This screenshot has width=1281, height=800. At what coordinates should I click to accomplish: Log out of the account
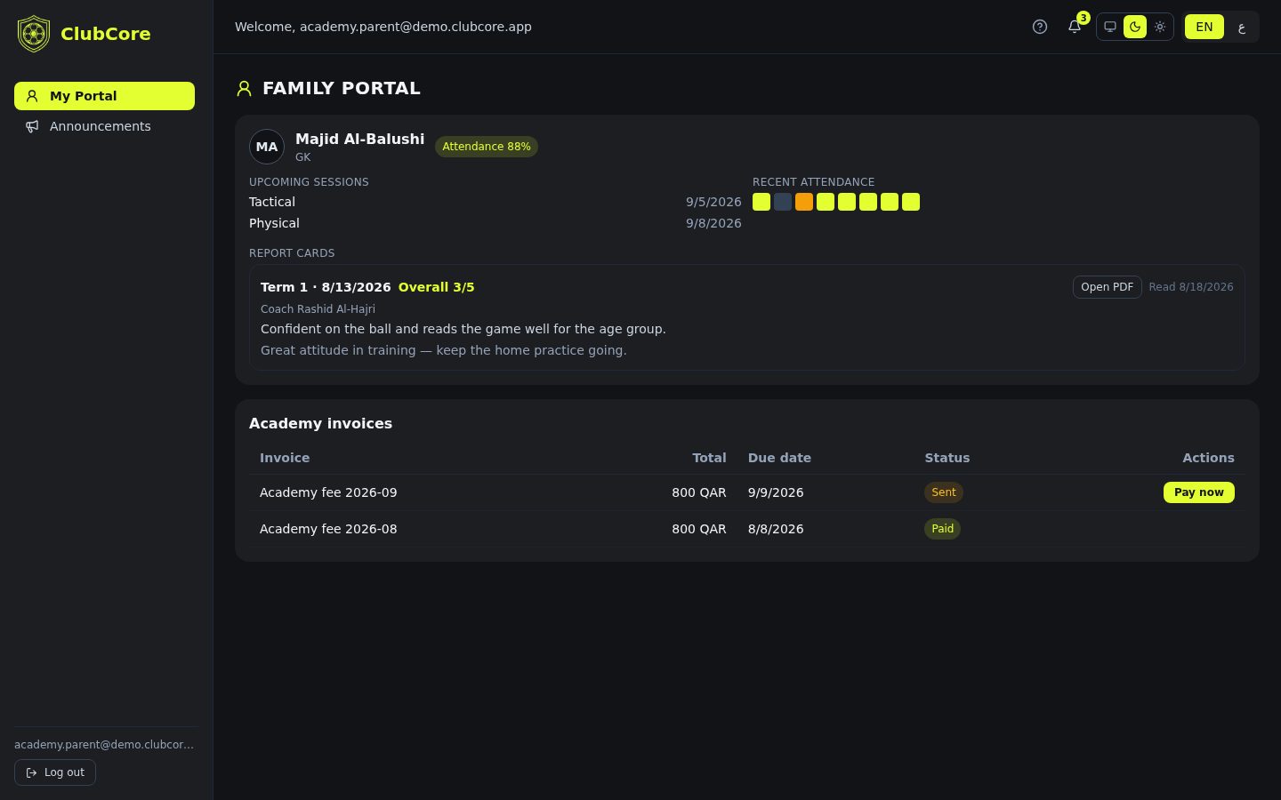click(x=55, y=772)
